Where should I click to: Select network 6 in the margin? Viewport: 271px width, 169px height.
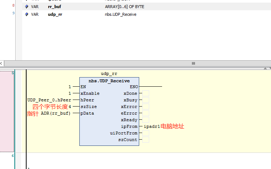(x=13, y=155)
